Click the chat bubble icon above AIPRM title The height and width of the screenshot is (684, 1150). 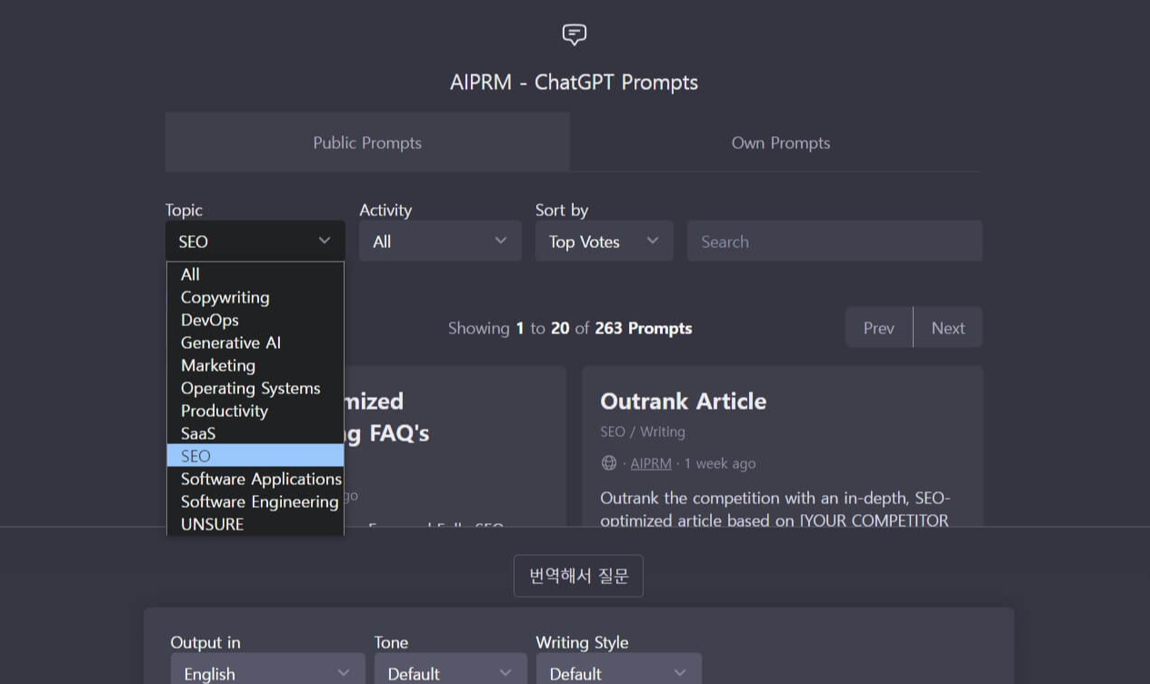[x=574, y=35]
